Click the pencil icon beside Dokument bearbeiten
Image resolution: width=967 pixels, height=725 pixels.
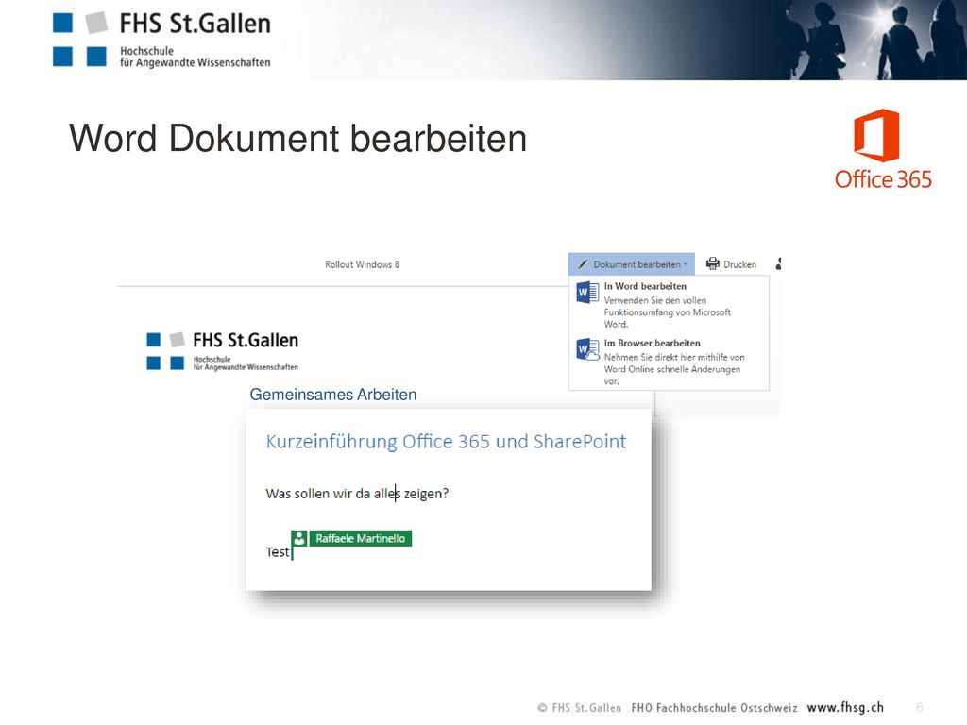coord(582,264)
